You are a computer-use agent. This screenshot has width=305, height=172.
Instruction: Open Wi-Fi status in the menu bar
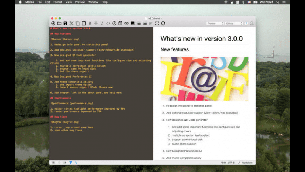(x=226, y=2)
